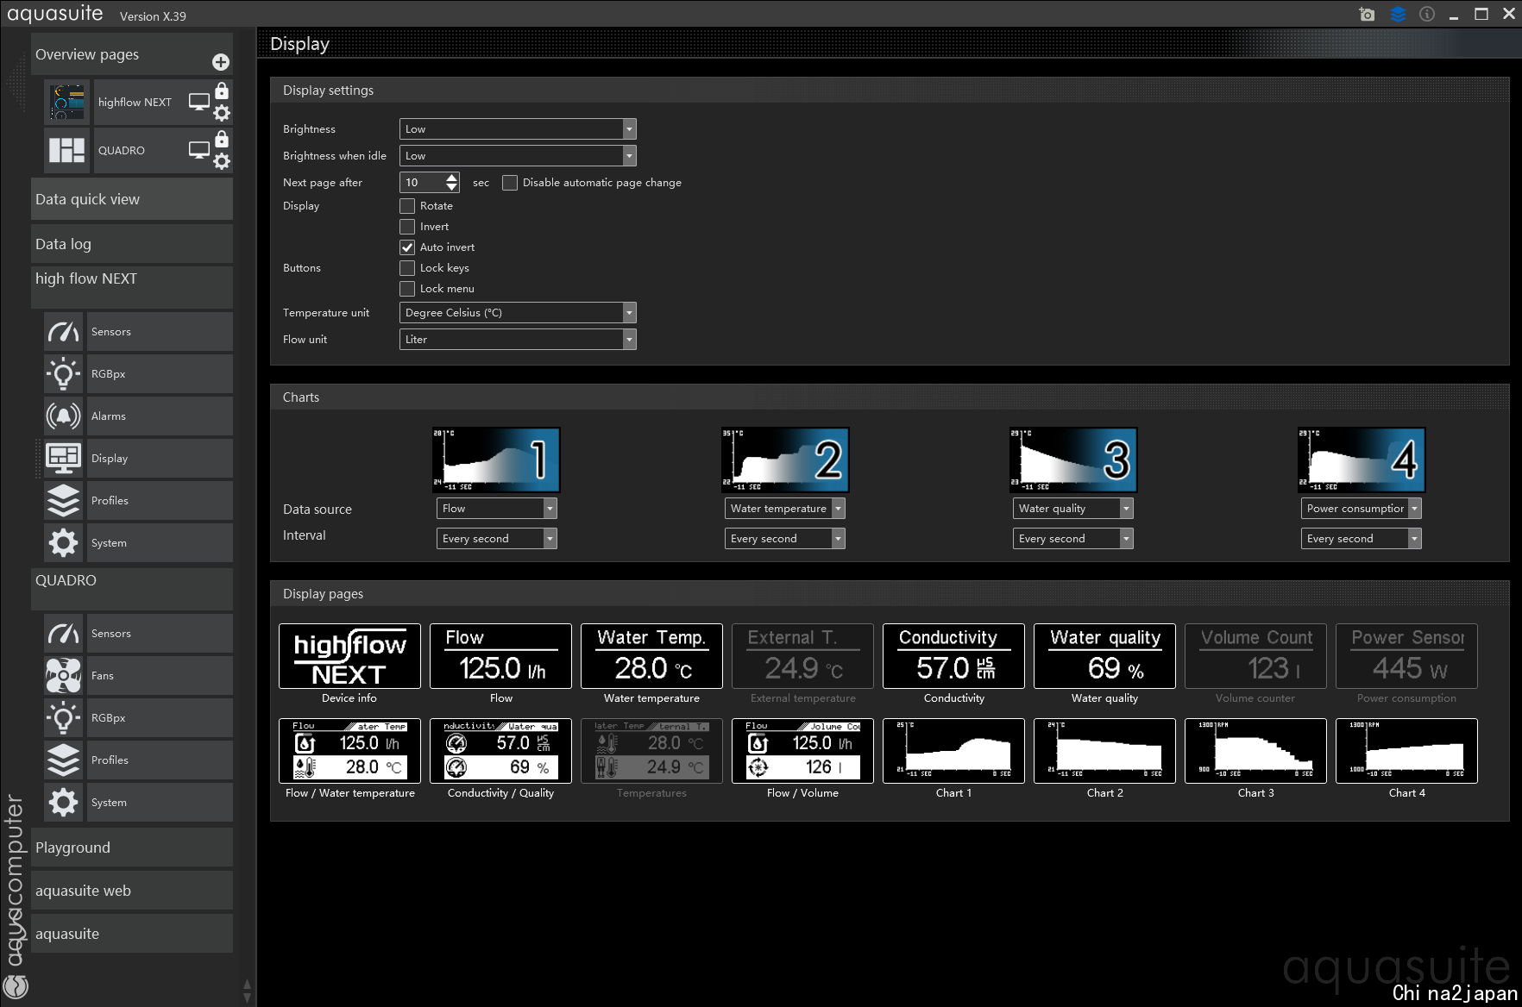Enable the Lock keys checkbox

coord(407,268)
